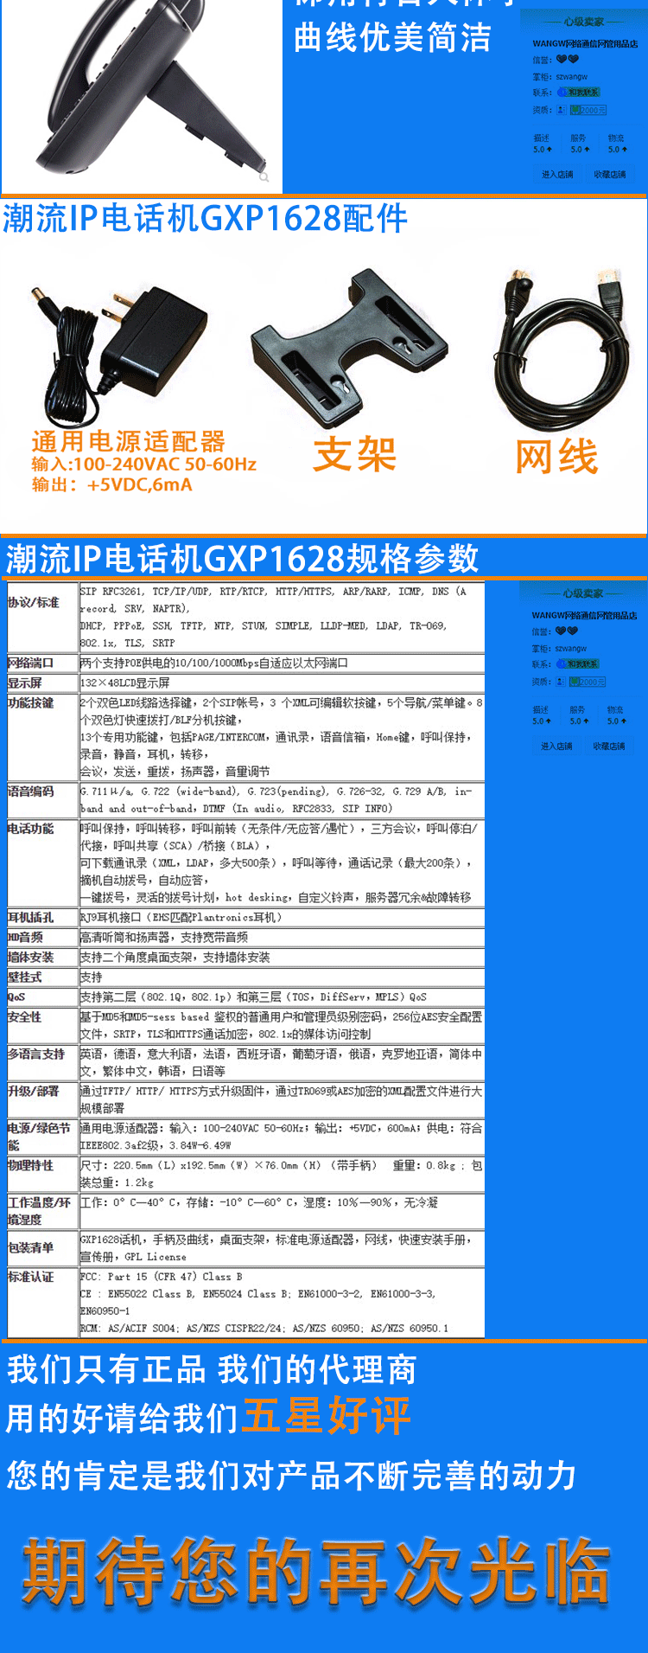Open WANGW shop name link beside spec table

(x=585, y=615)
